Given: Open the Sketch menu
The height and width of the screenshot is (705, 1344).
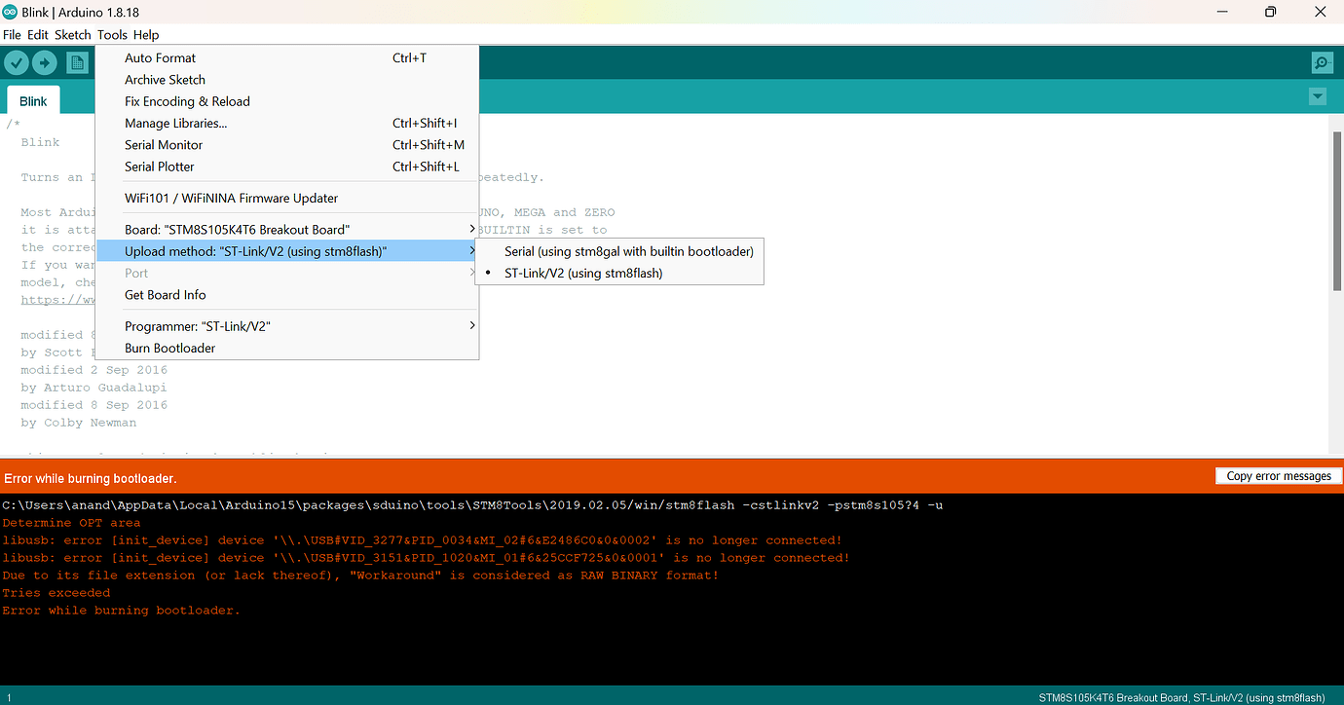Looking at the screenshot, I should pos(72,34).
